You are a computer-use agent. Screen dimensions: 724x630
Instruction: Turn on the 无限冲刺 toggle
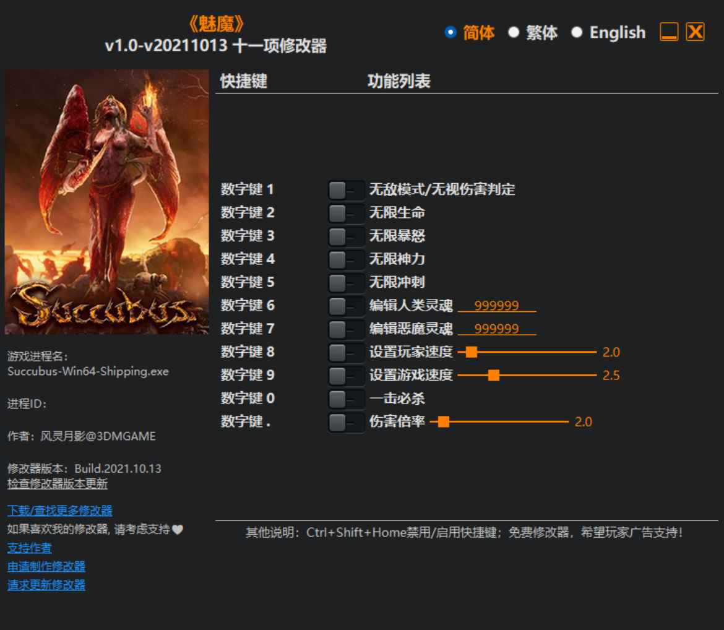(x=347, y=282)
